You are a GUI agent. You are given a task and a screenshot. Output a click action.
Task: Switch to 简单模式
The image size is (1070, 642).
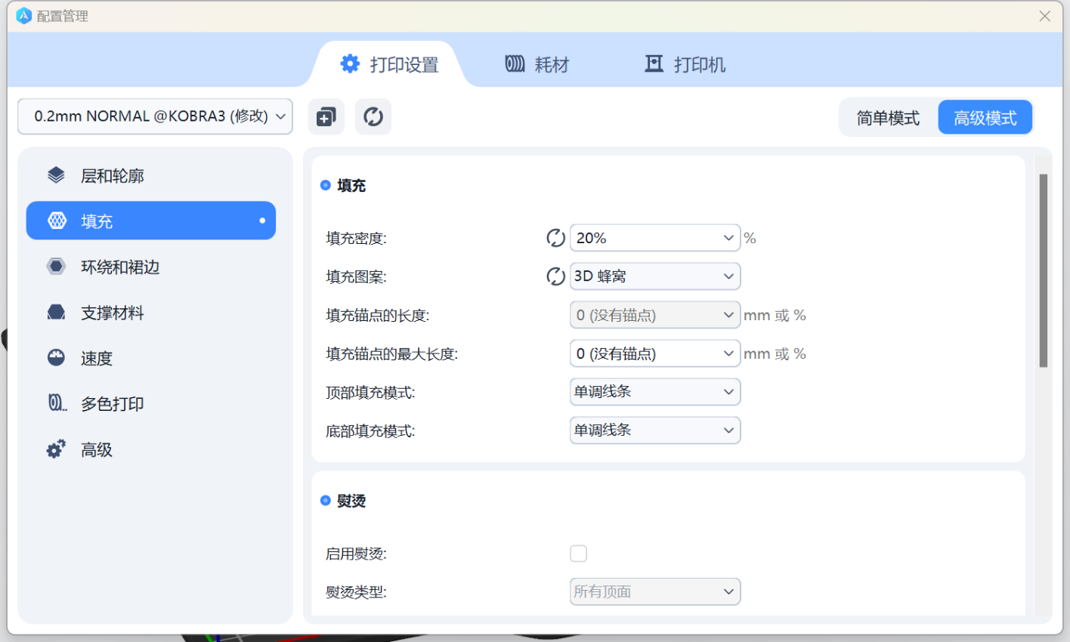pyautogui.click(x=888, y=118)
